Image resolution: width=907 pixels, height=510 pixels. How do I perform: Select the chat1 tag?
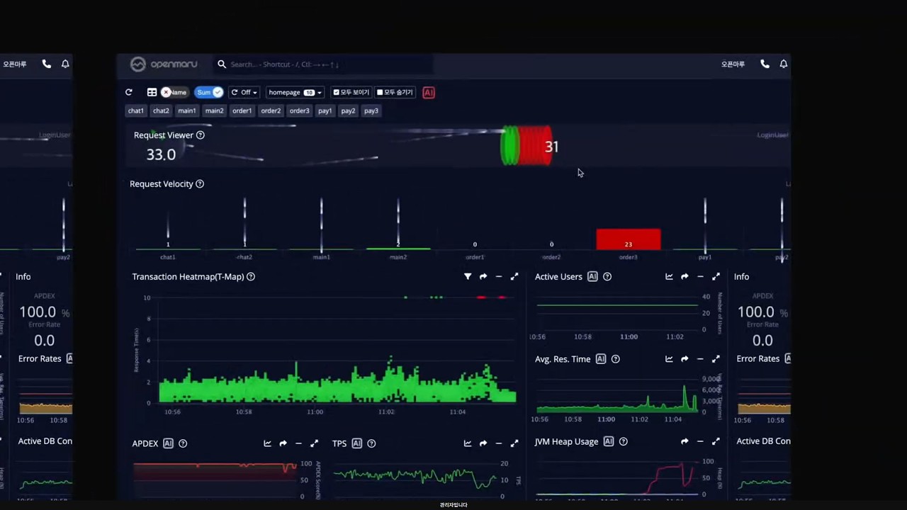coord(136,110)
